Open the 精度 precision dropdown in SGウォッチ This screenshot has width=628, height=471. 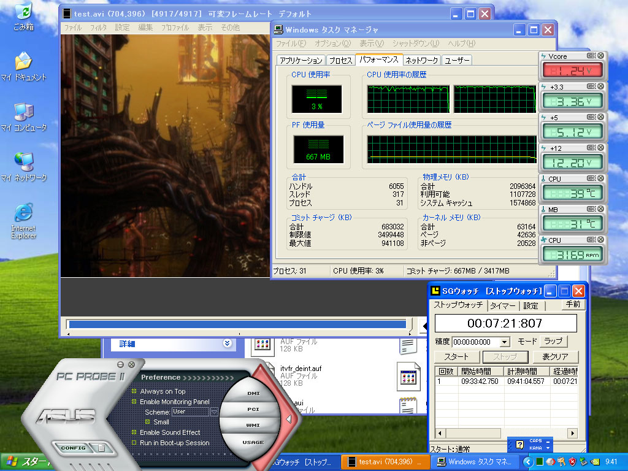505,342
